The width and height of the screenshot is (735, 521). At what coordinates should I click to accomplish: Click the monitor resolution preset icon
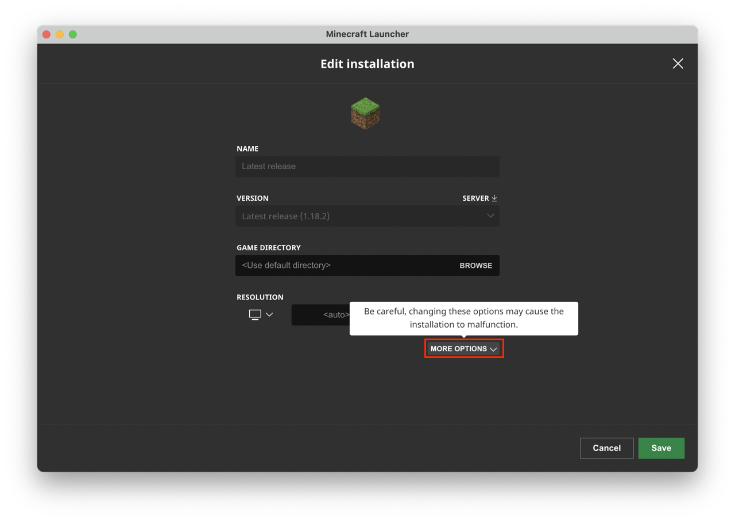(255, 314)
